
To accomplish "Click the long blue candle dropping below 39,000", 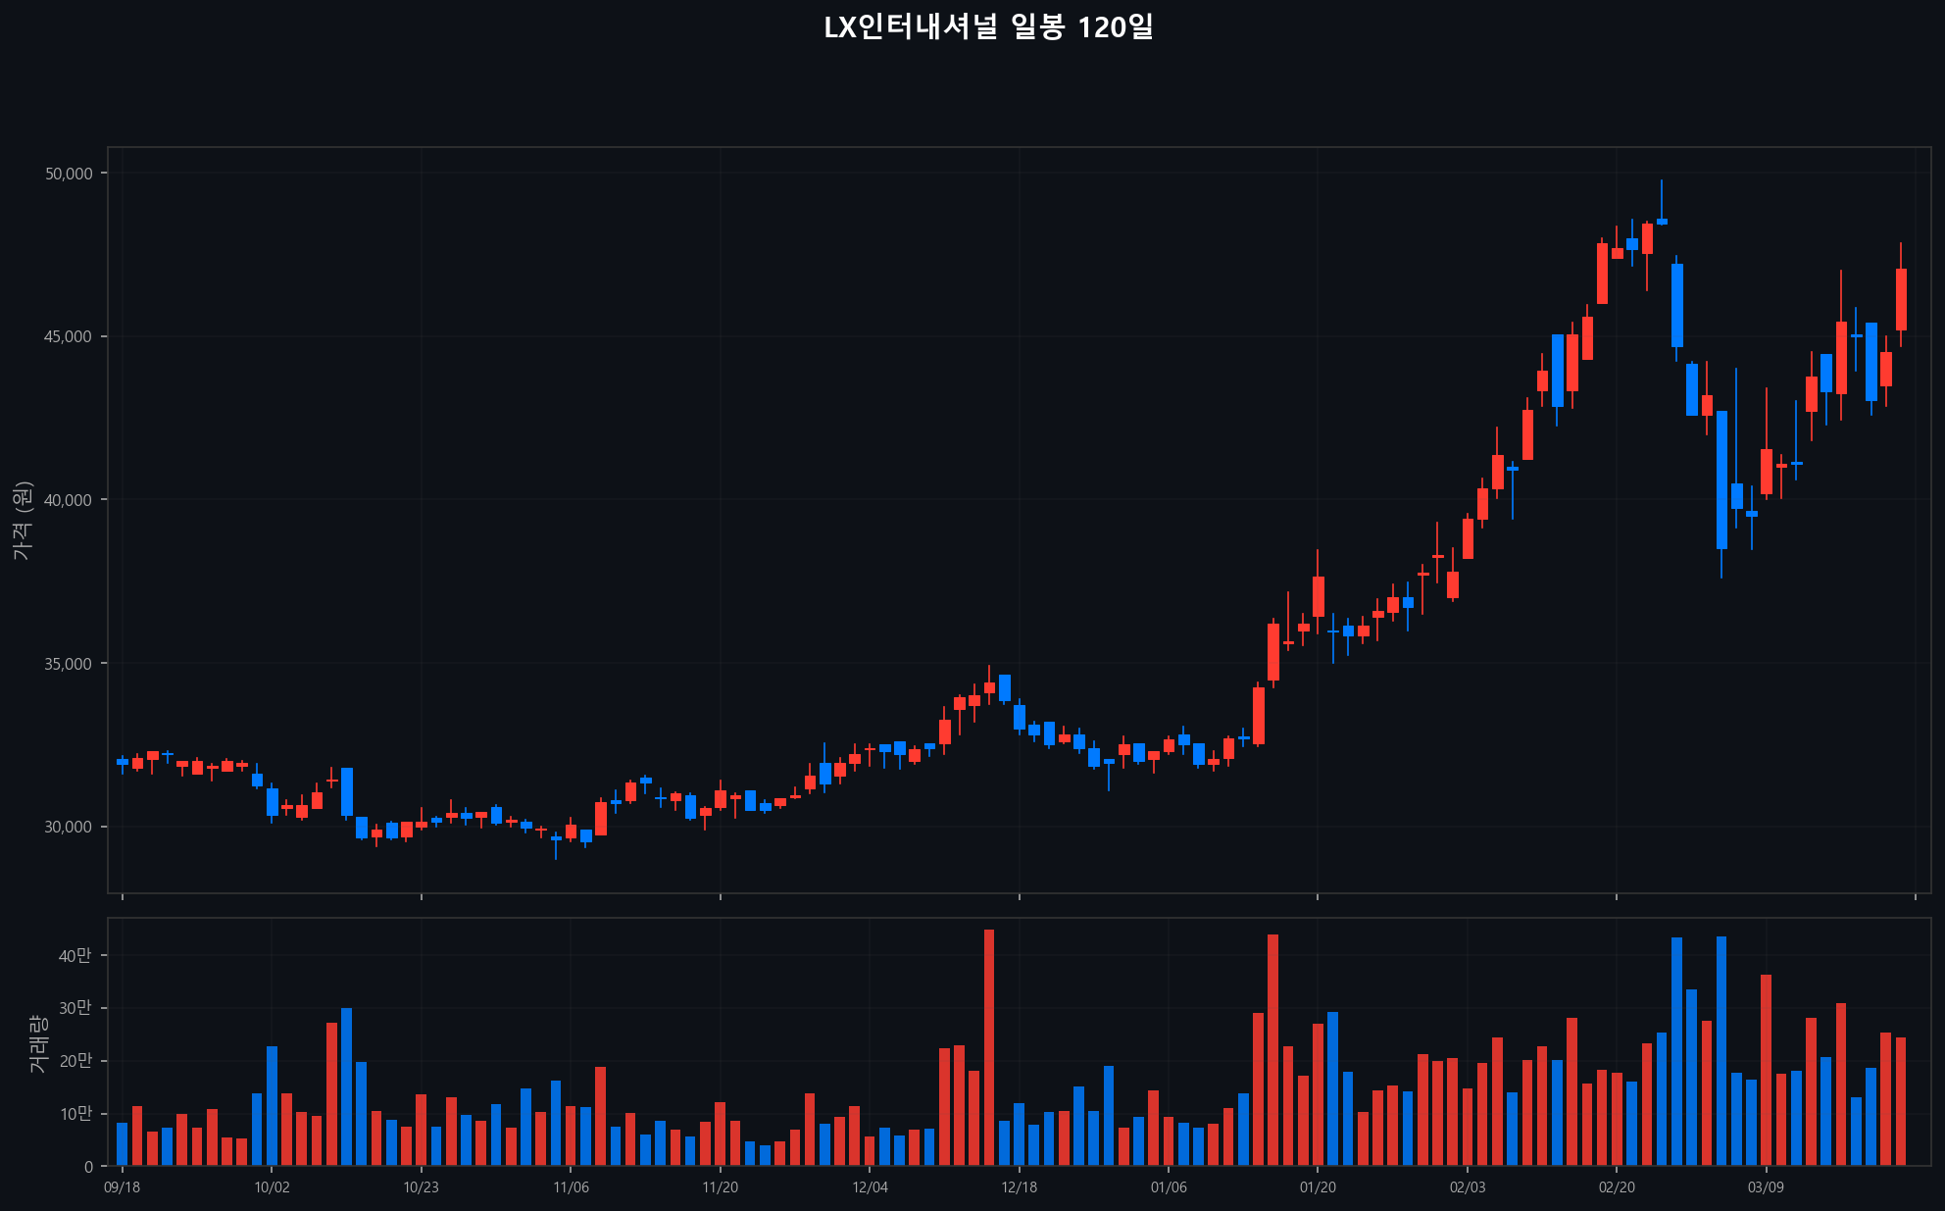I will click(1721, 479).
